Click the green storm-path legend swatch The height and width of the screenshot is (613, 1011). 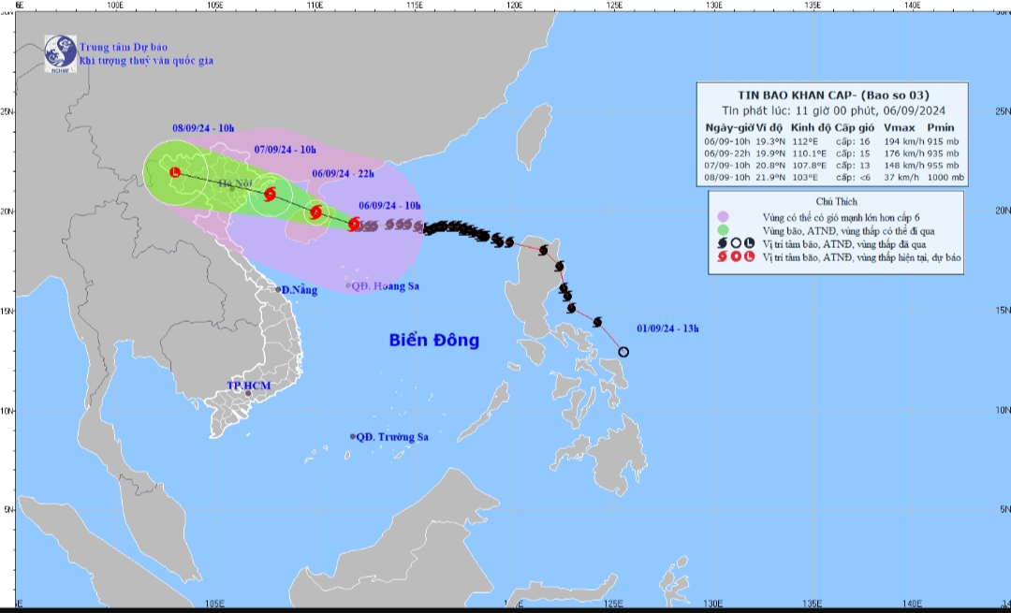pos(723,229)
